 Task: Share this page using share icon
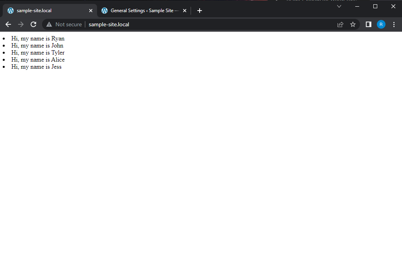(x=340, y=25)
